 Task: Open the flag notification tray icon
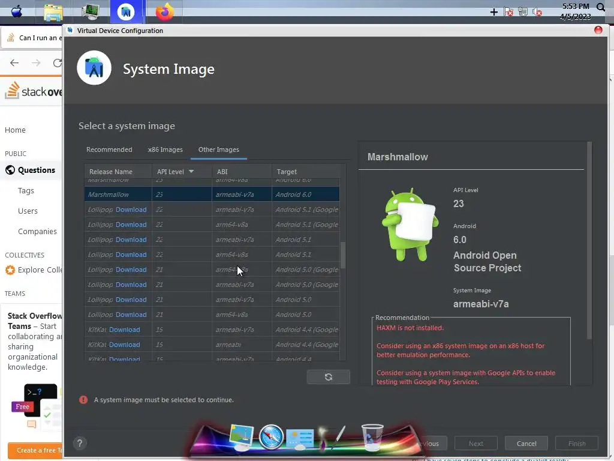(508, 12)
